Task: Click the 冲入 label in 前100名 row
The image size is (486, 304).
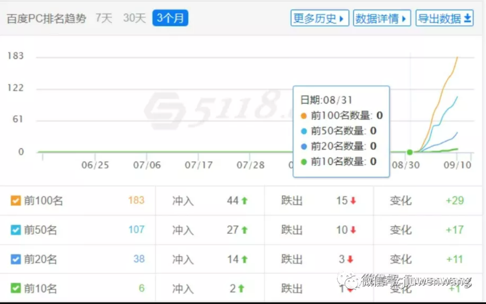Action: tap(183, 201)
